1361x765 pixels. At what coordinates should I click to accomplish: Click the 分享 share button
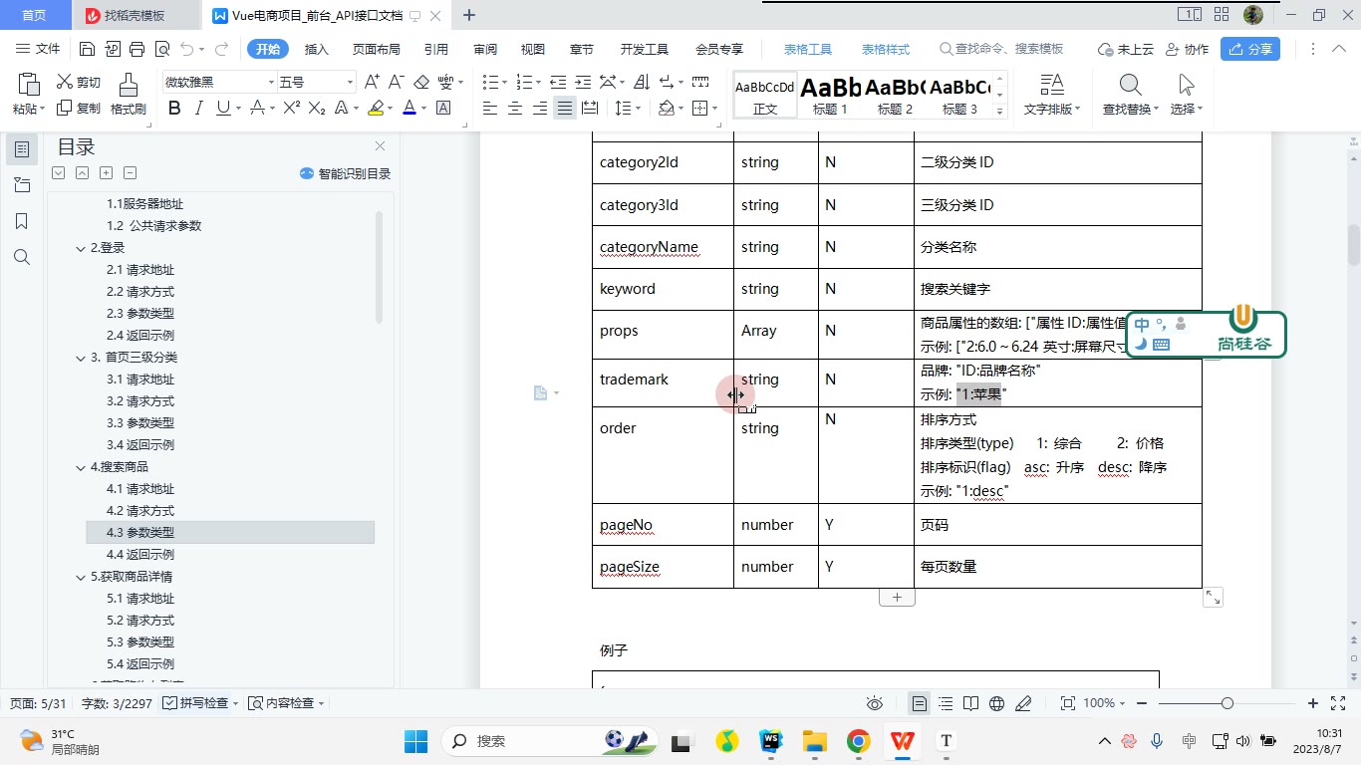1250,49
